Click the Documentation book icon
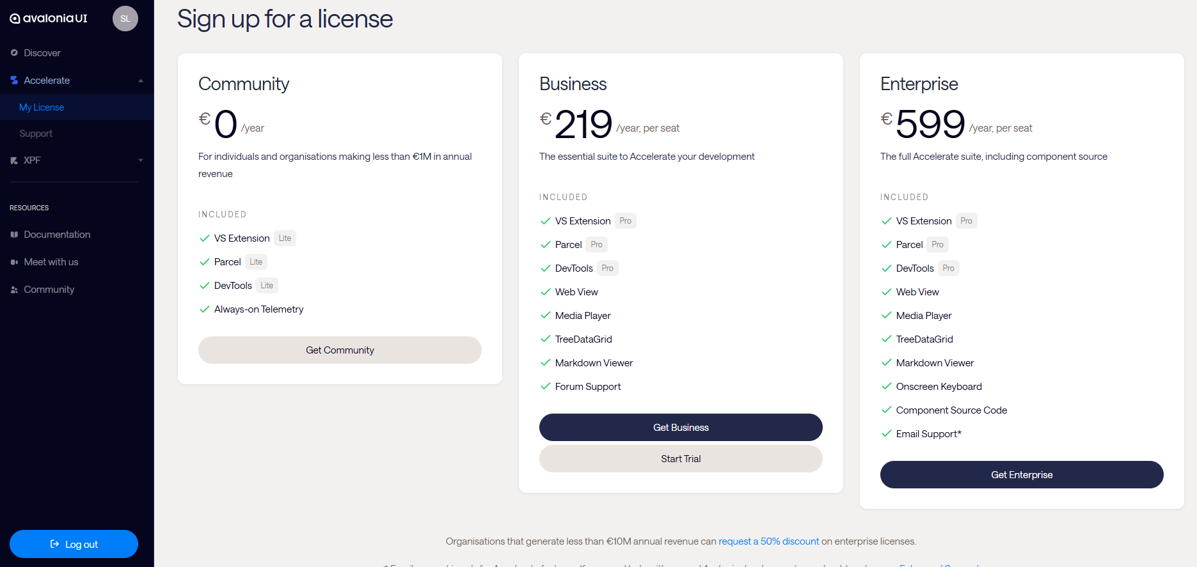 [14, 235]
